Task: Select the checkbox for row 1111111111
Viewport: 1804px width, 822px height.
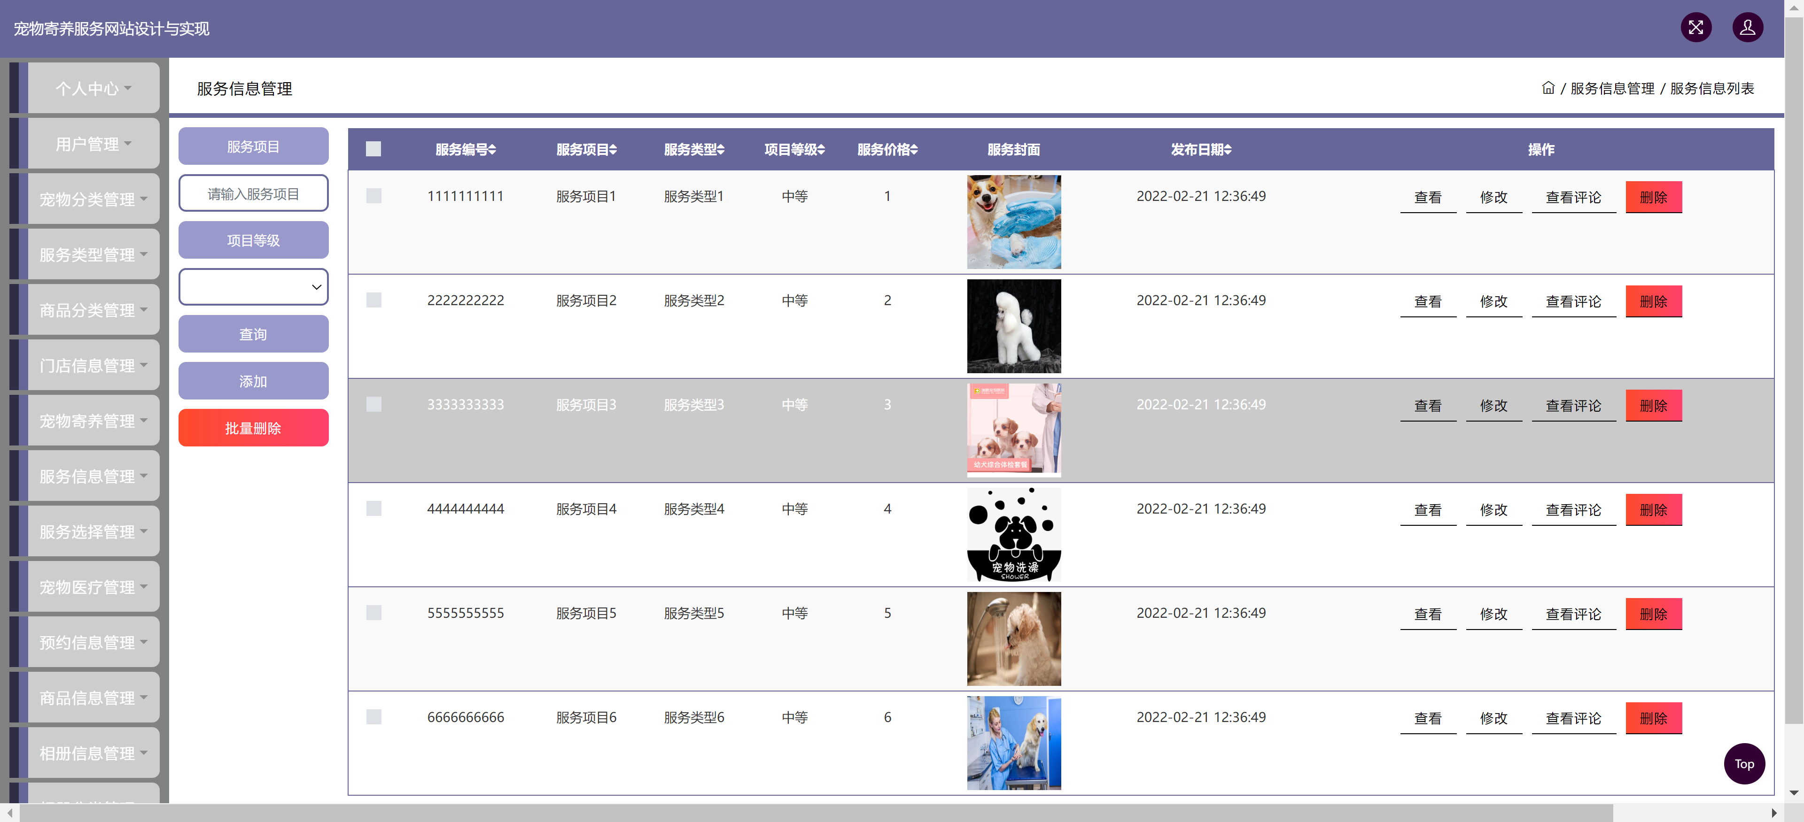Action: 373,196
